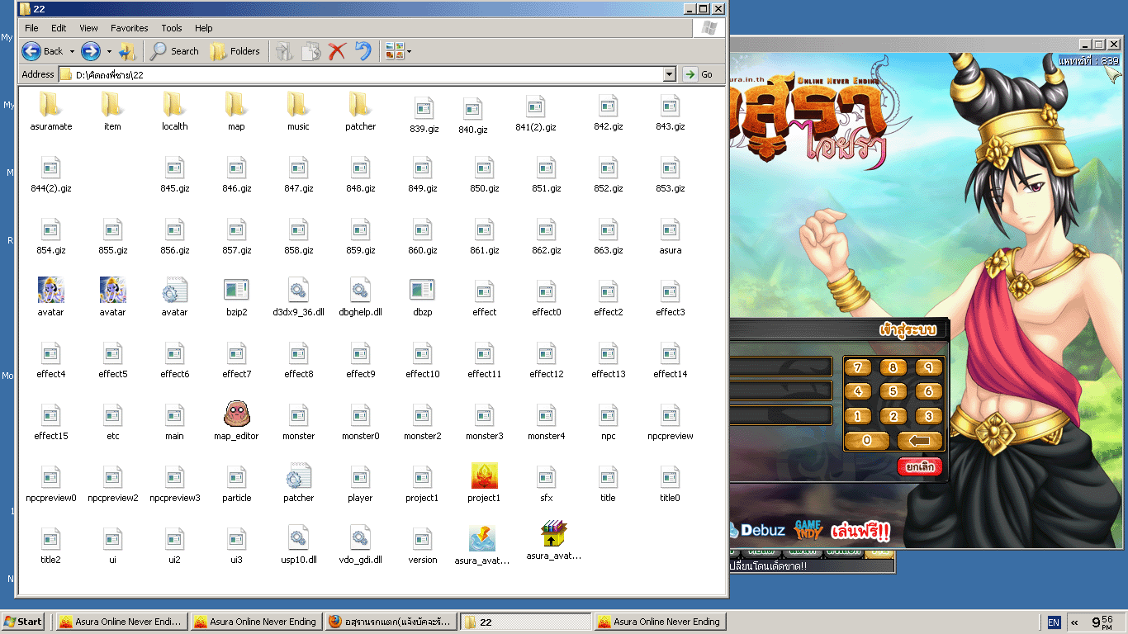This screenshot has height=634, width=1128.
Task: Click keypad digit 5 in game login
Action: [893, 391]
